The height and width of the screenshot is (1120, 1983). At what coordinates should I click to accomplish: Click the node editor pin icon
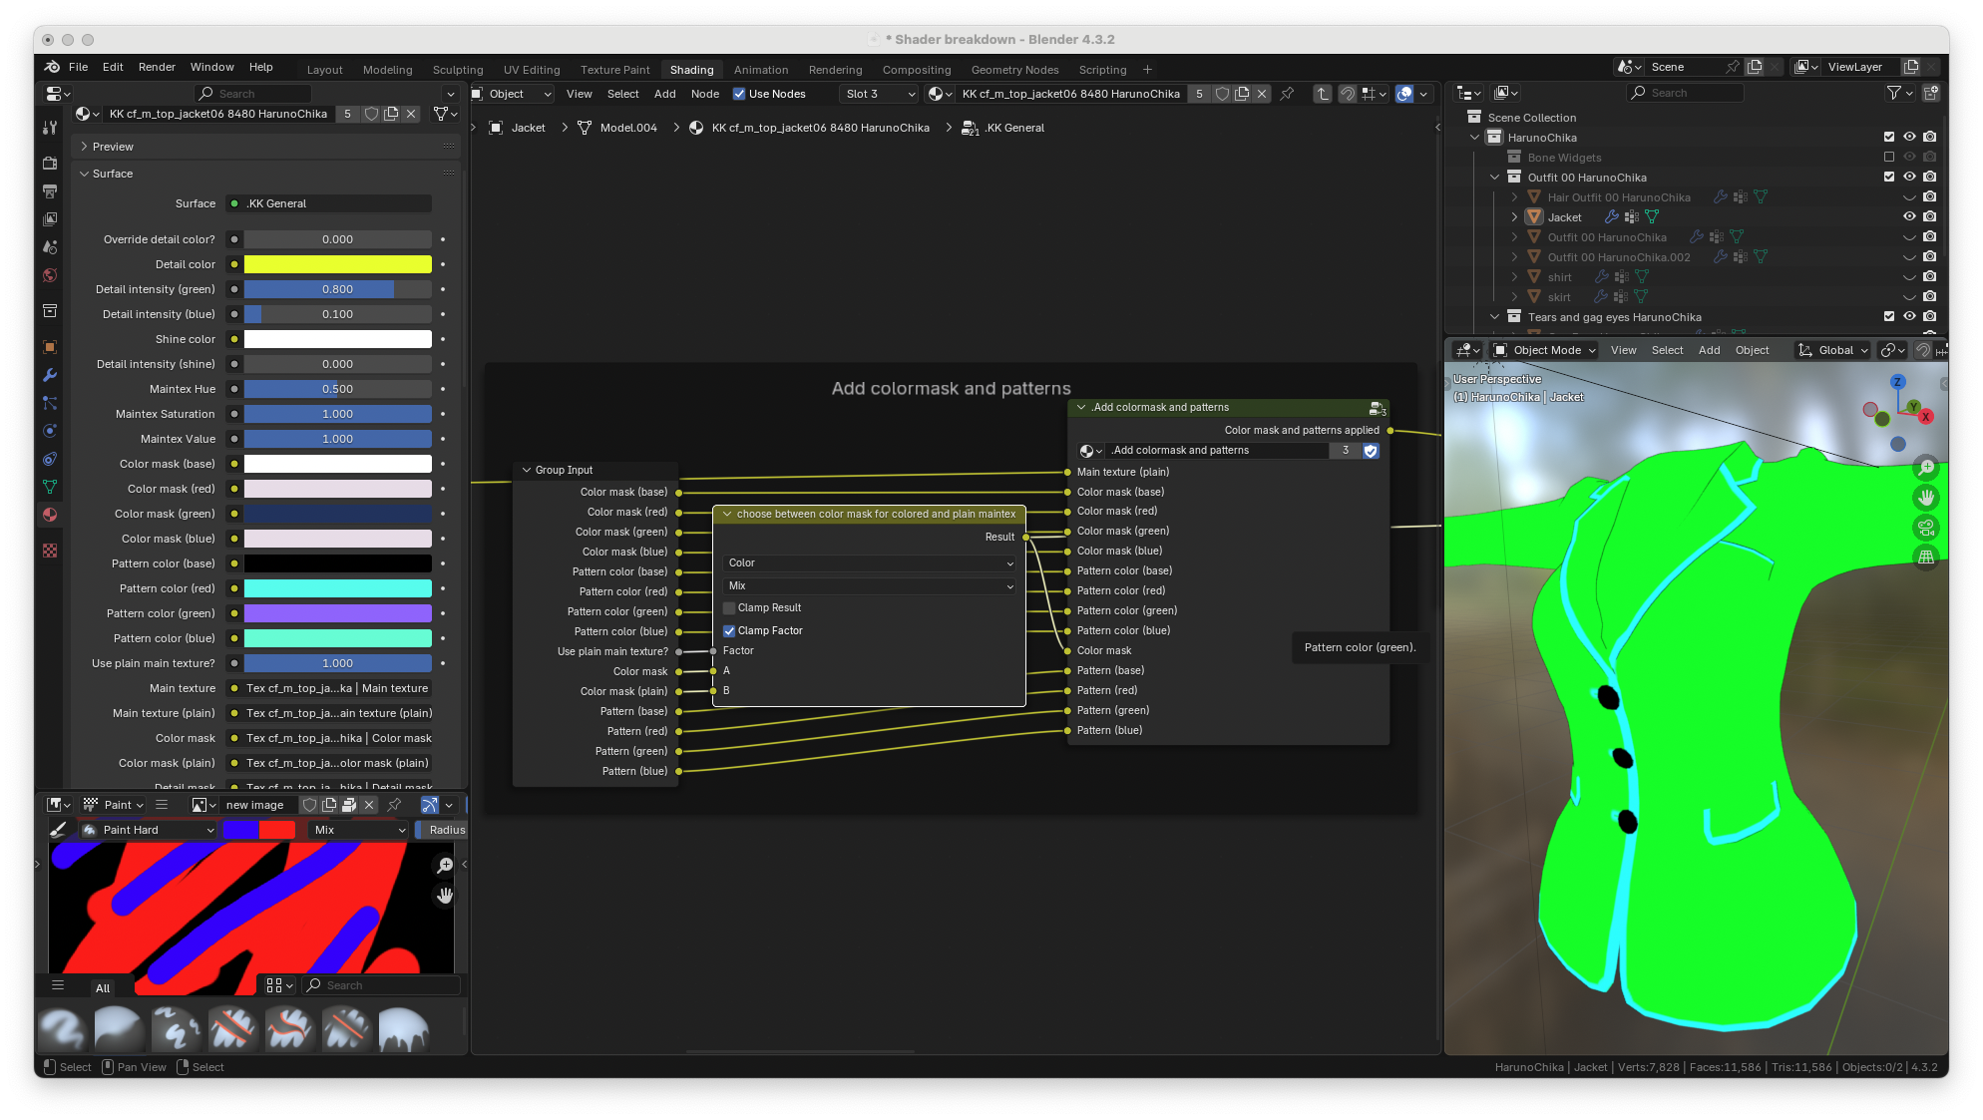coord(1287,94)
